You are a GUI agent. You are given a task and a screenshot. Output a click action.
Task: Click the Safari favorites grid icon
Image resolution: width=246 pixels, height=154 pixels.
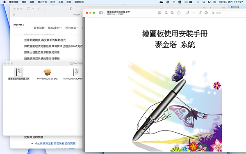pos(14,14)
